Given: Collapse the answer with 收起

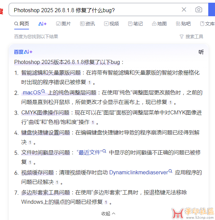Looking at the screenshot, I should tap(108, 214).
